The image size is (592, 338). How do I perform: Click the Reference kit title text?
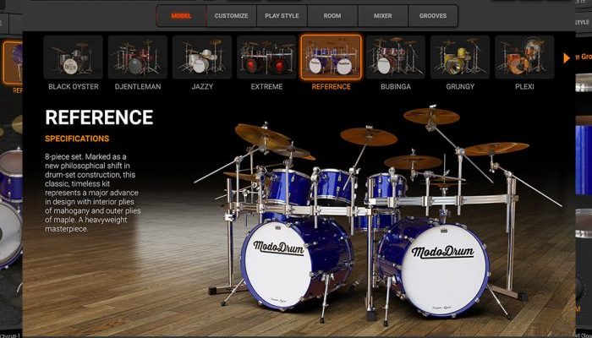coord(99,117)
